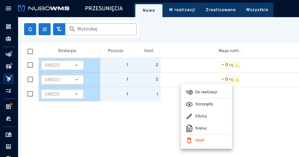Screen dimensions: 299x157
Task: Click the blue filter funnel button
Action: click(59, 29)
